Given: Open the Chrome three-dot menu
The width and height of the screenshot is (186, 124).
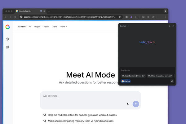Looking at the screenshot, I should tap(165, 17).
